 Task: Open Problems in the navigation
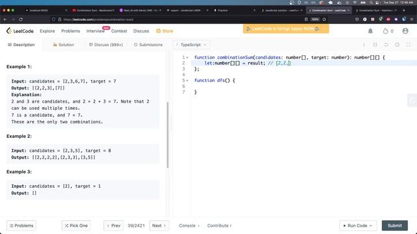click(70, 31)
